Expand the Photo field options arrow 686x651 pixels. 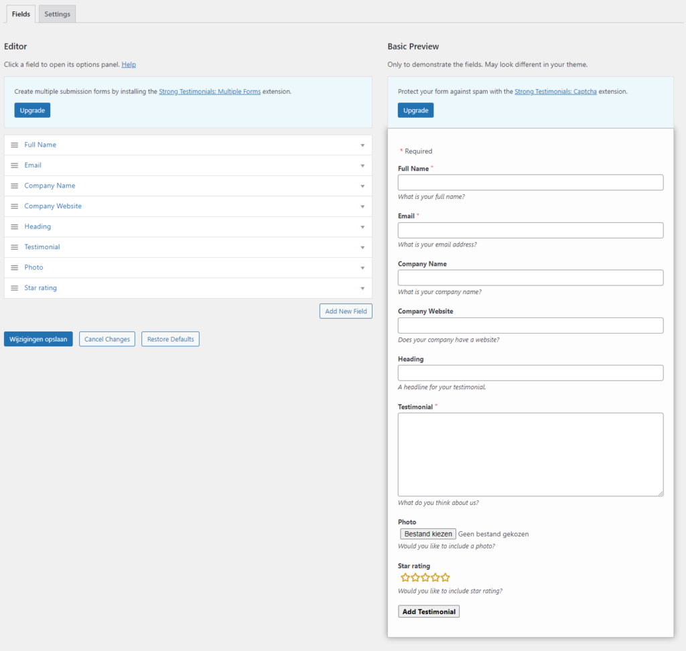[362, 268]
